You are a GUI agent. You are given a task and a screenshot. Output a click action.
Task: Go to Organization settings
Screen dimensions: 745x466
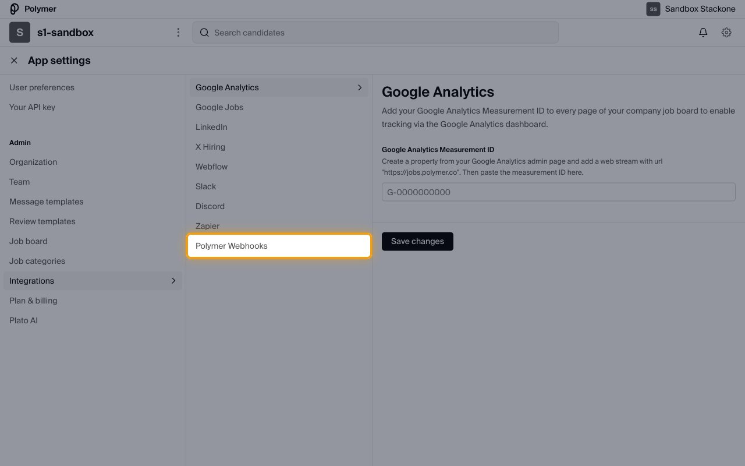pyautogui.click(x=33, y=162)
